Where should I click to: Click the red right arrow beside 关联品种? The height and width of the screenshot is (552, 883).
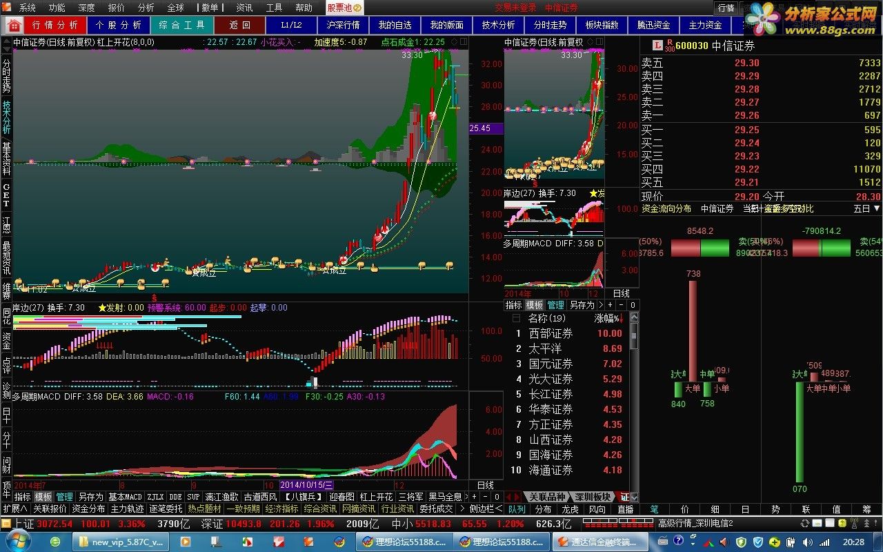point(517,497)
